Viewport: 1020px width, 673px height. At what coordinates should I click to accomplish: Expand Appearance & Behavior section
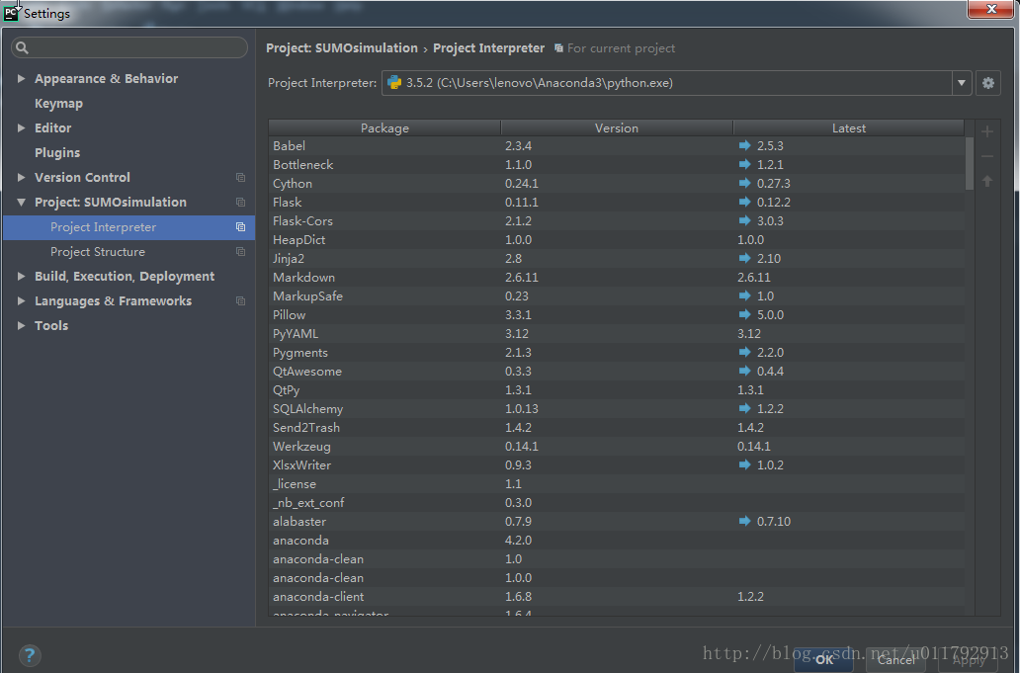(x=22, y=79)
